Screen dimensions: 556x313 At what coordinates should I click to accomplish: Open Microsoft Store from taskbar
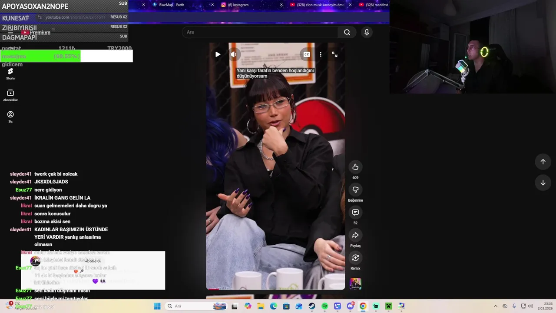[286, 306]
